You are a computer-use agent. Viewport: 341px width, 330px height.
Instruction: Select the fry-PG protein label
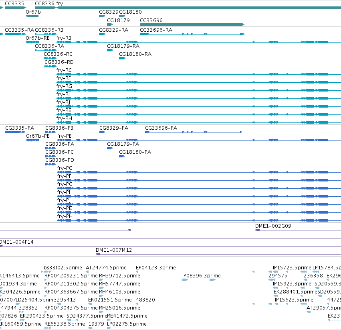point(65,184)
